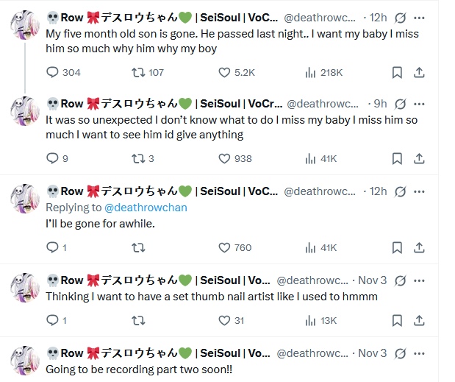Share the 'I'll be gone for awhile' tweet

tap(420, 247)
